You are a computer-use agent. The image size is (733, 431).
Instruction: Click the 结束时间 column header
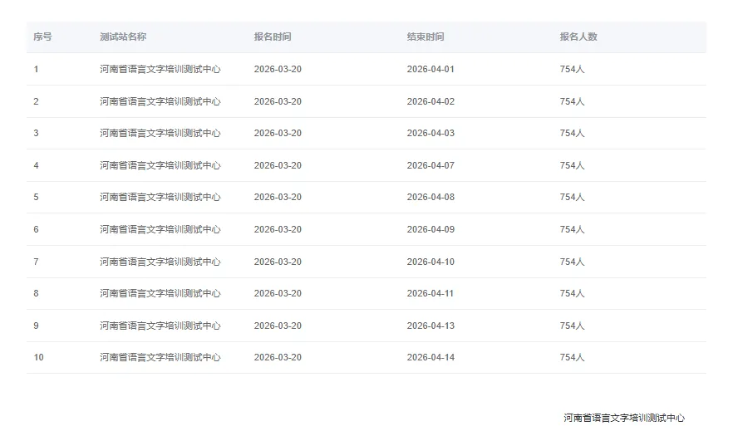tap(426, 37)
